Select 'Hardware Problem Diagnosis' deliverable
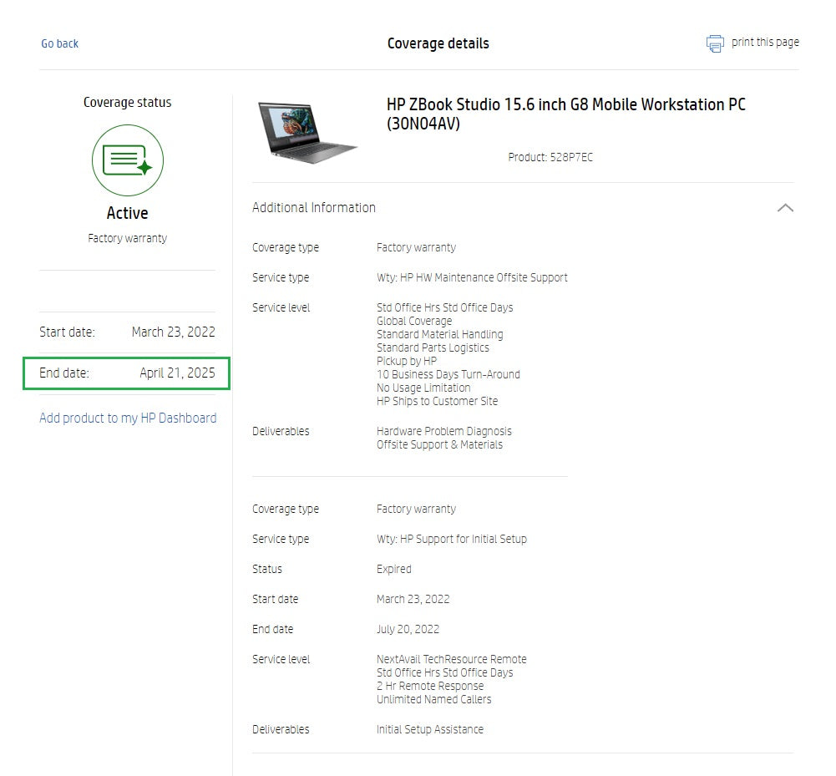The width and height of the screenshot is (836, 776). [444, 431]
